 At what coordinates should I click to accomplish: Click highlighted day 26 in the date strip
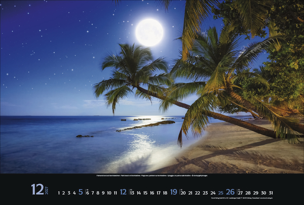click(230, 192)
